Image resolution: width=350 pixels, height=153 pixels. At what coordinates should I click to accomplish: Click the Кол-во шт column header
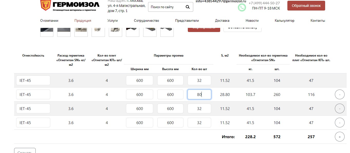199,69
